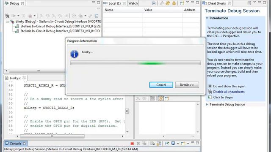This screenshot has width=271, height=152.
Task: Click the Terminate icon in Debug toolbar
Action: coord(30,16)
